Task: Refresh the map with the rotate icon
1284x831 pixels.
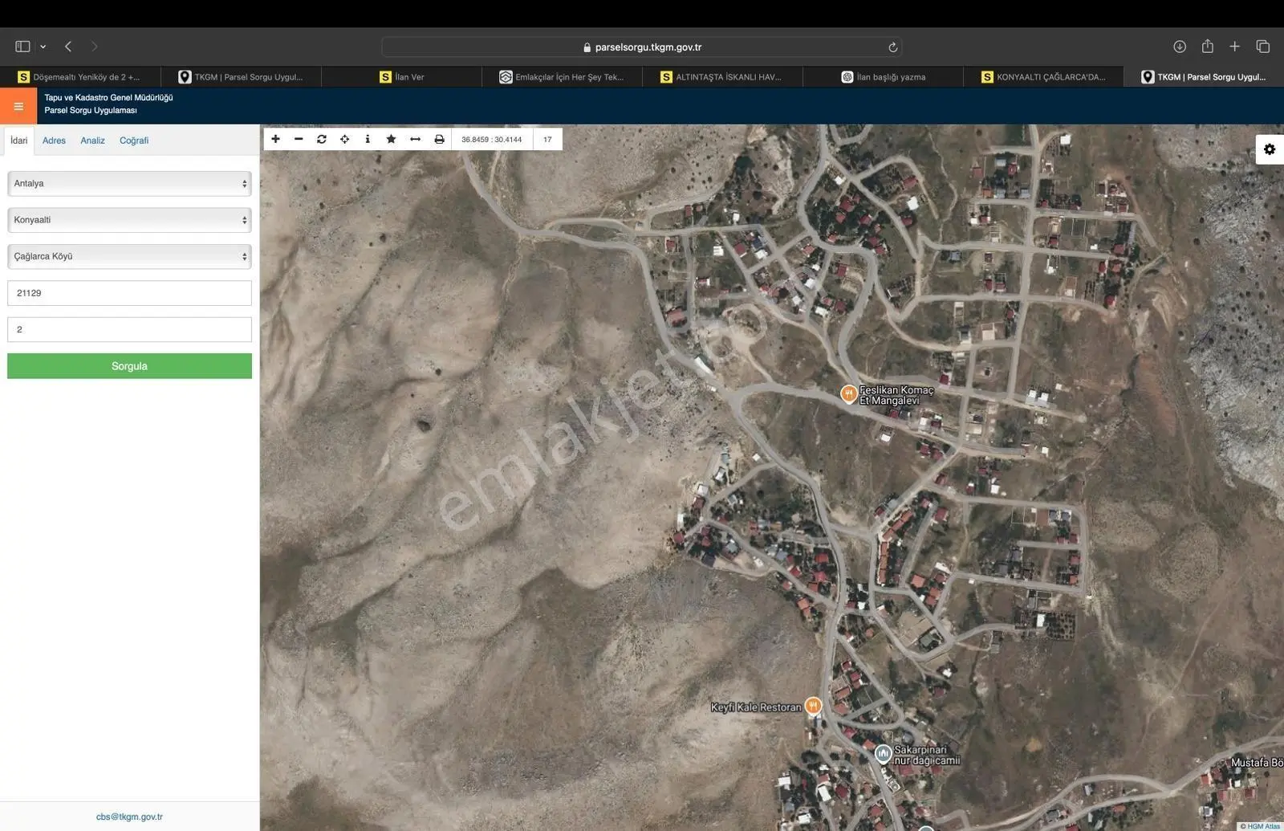Action: tap(322, 139)
